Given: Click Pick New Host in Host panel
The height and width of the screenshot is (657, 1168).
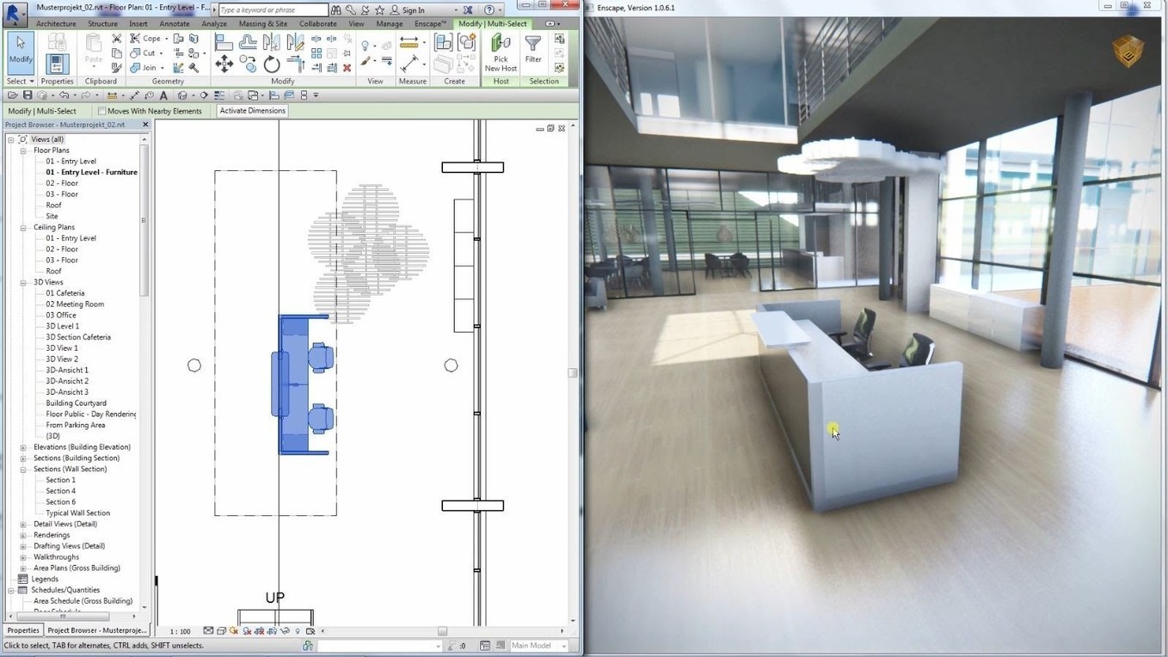Looking at the screenshot, I should click(x=500, y=53).
